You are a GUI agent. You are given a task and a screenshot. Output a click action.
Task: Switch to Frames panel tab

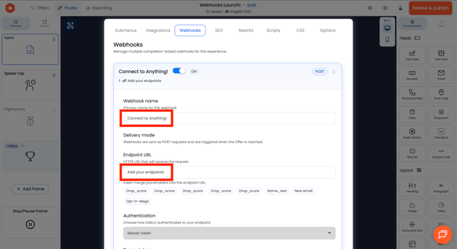click(x=16, y=23)
